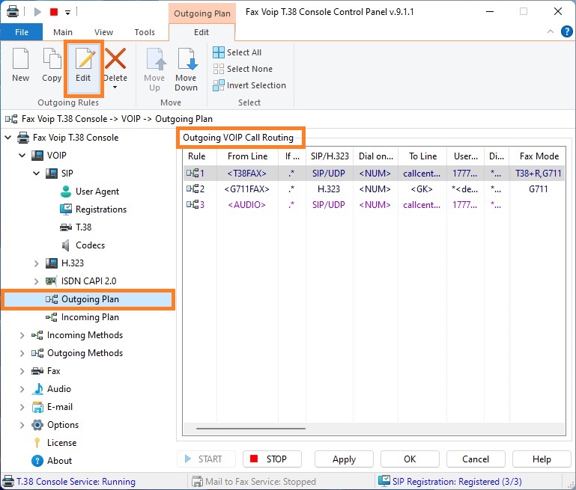Open the File menu

[22, 32]
